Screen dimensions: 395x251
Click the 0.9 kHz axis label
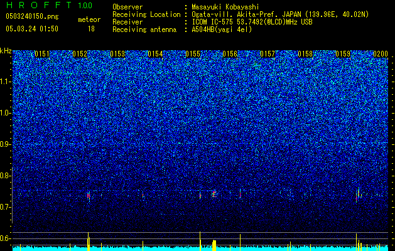(6, 144)
